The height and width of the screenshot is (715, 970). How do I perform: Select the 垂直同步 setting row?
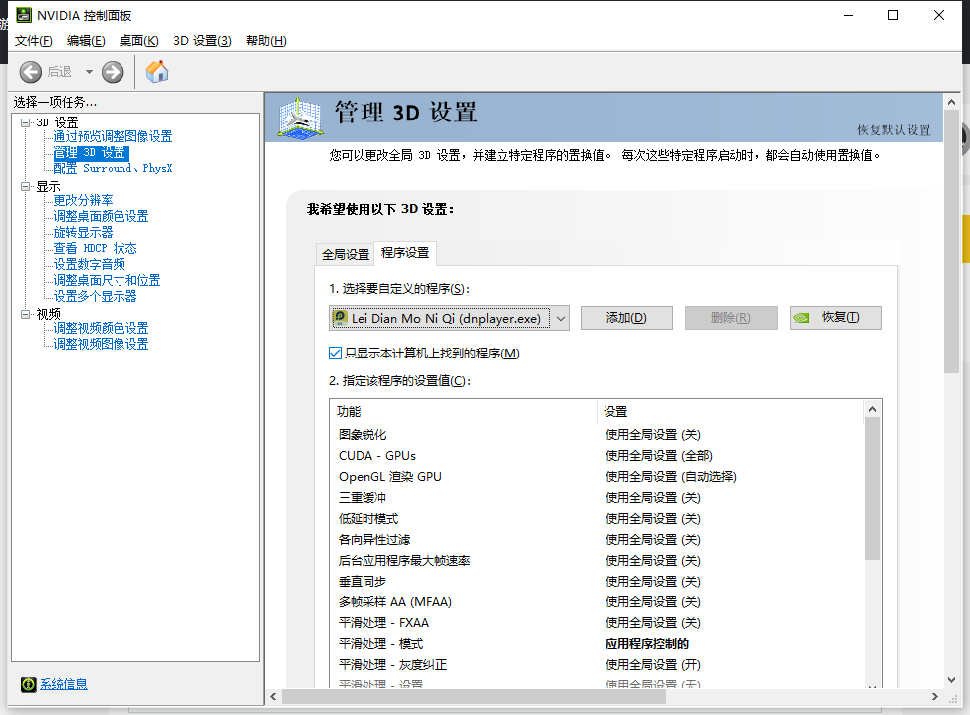363,581
